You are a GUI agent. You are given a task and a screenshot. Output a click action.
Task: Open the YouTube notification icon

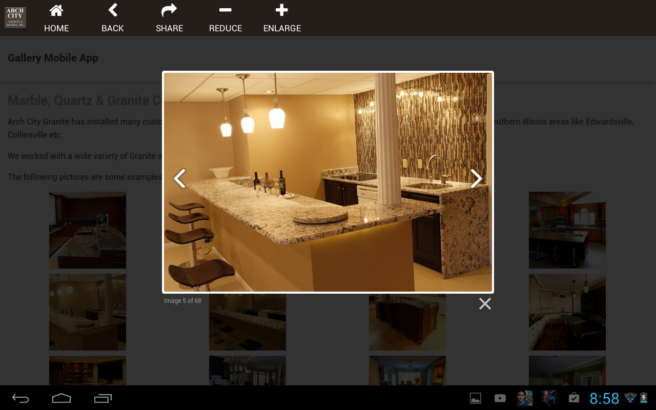(500, 398)
